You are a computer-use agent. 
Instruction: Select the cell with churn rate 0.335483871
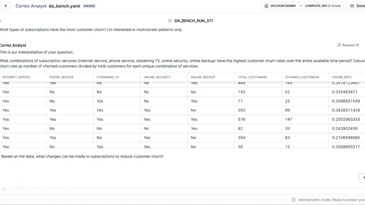point(347,92)
